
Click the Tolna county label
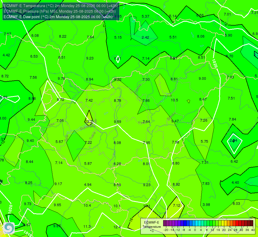[x=92, y=136]
